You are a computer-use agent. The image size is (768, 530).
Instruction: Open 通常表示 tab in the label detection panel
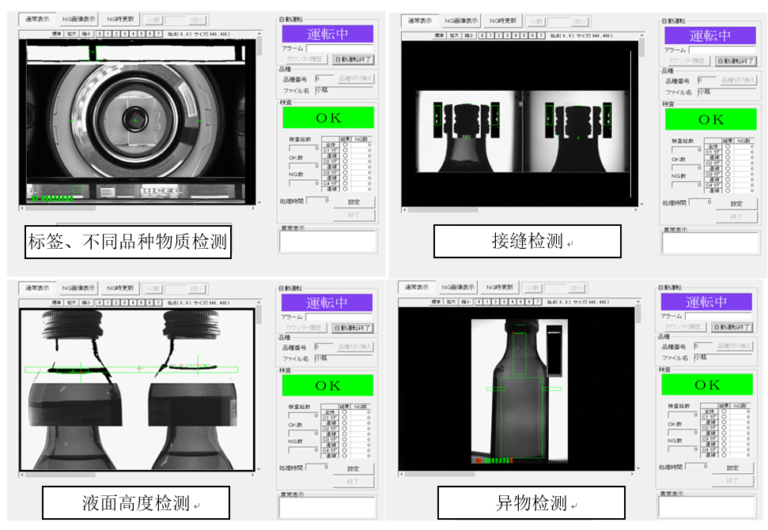point(38,19)
